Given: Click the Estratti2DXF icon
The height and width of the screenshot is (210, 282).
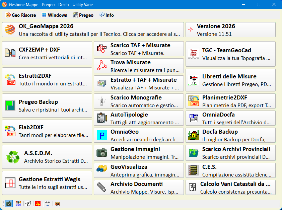Looking at the screenshot, I should coord(10,79).
